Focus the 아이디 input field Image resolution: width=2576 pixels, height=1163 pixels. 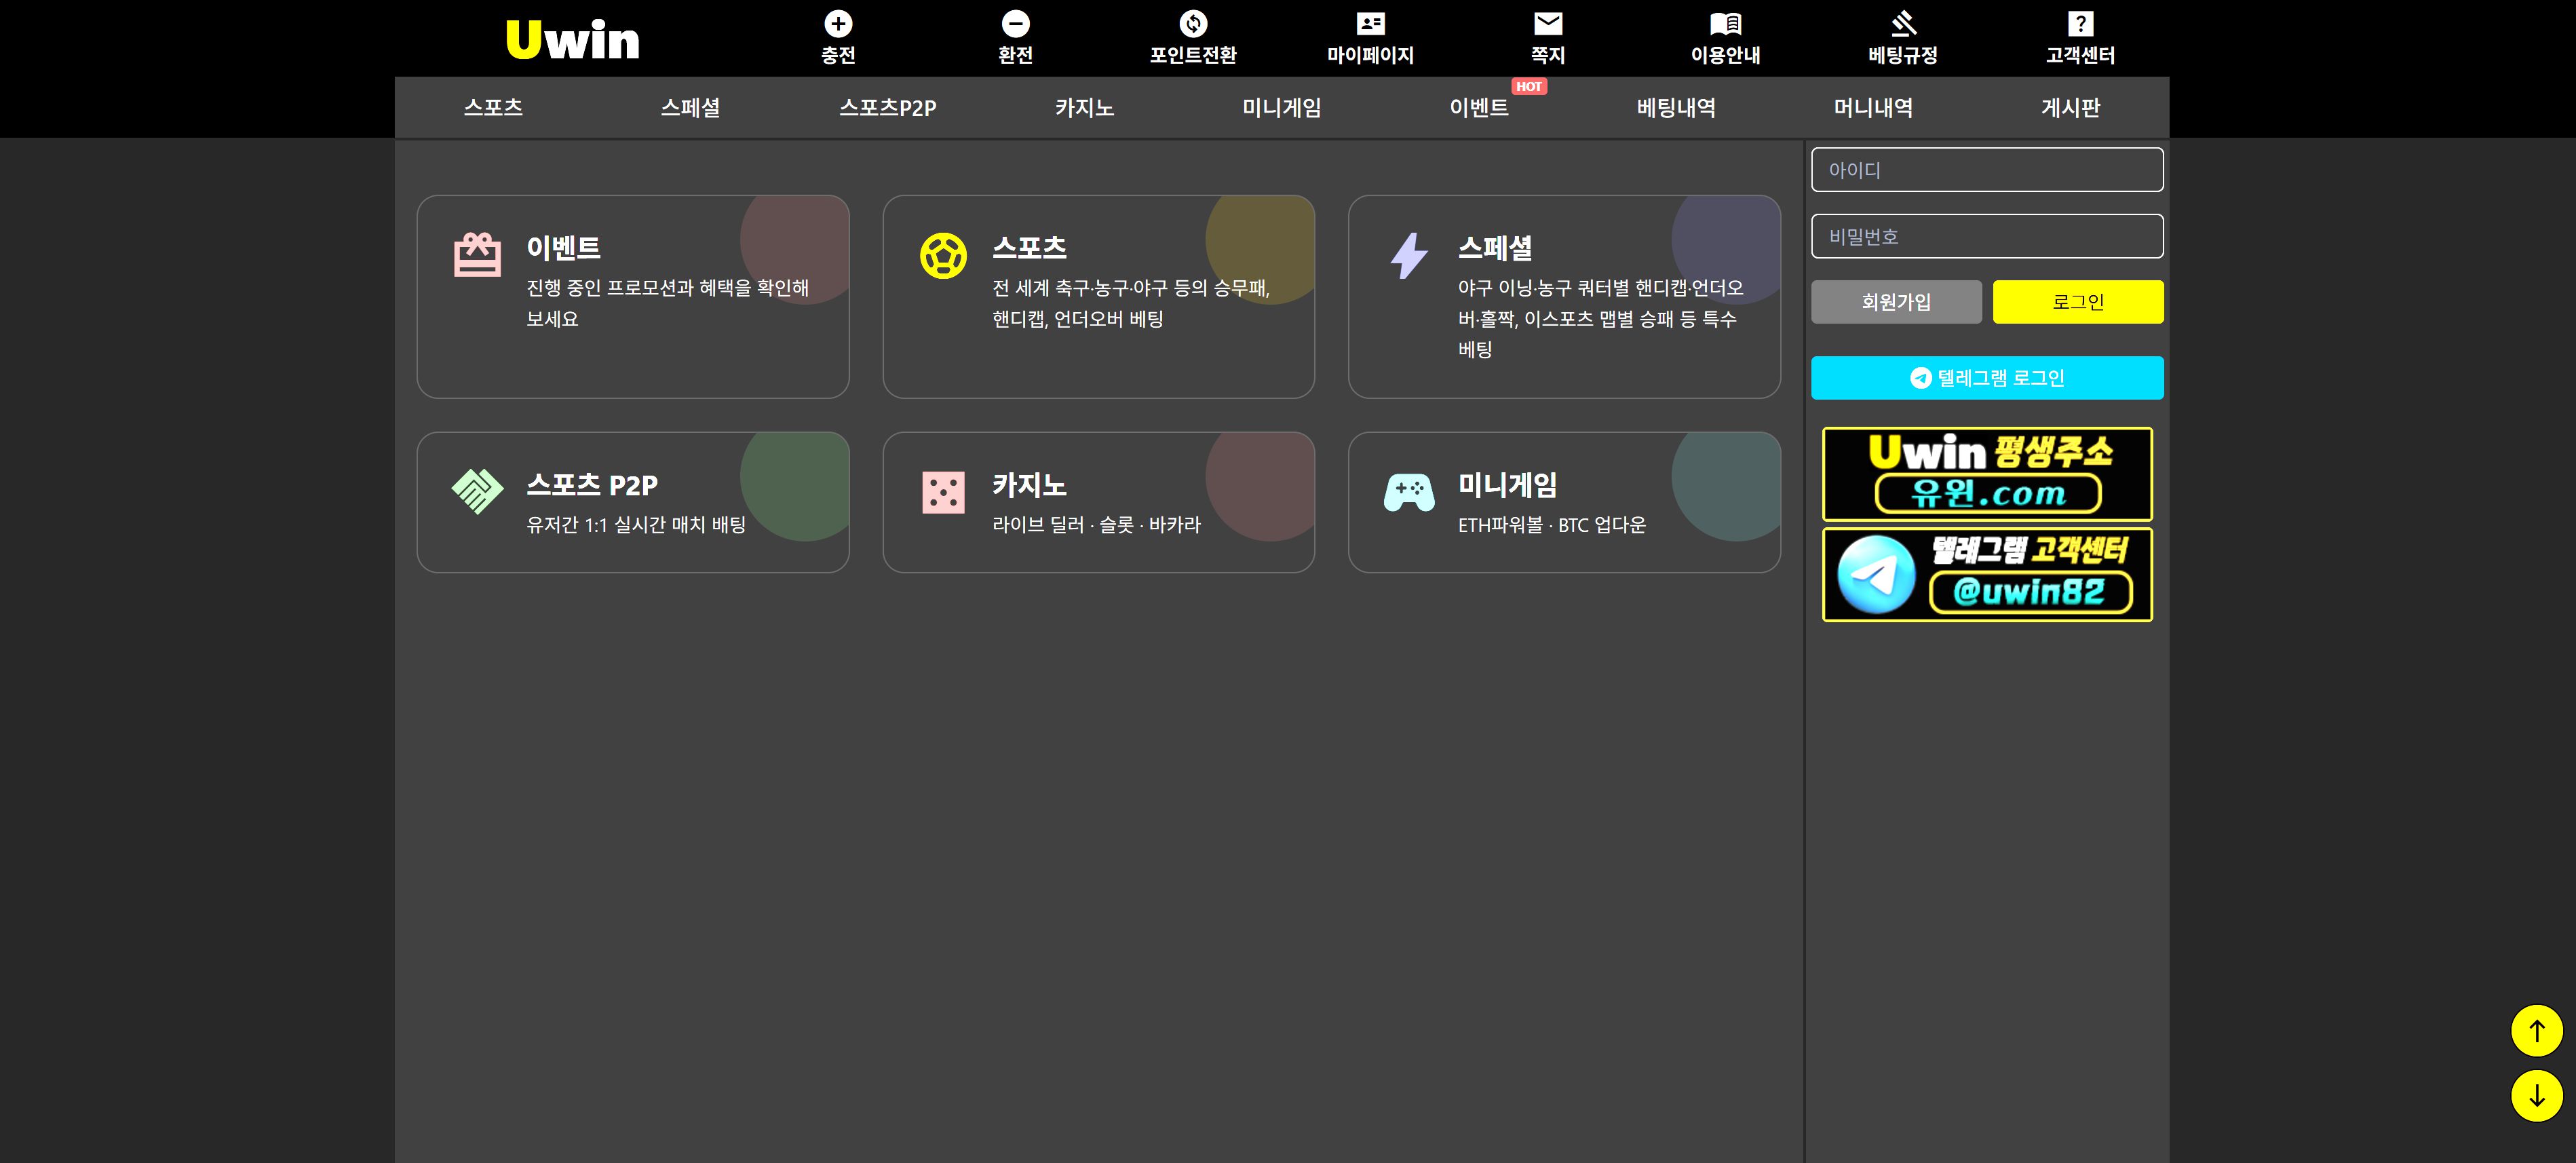point(1986,170)
